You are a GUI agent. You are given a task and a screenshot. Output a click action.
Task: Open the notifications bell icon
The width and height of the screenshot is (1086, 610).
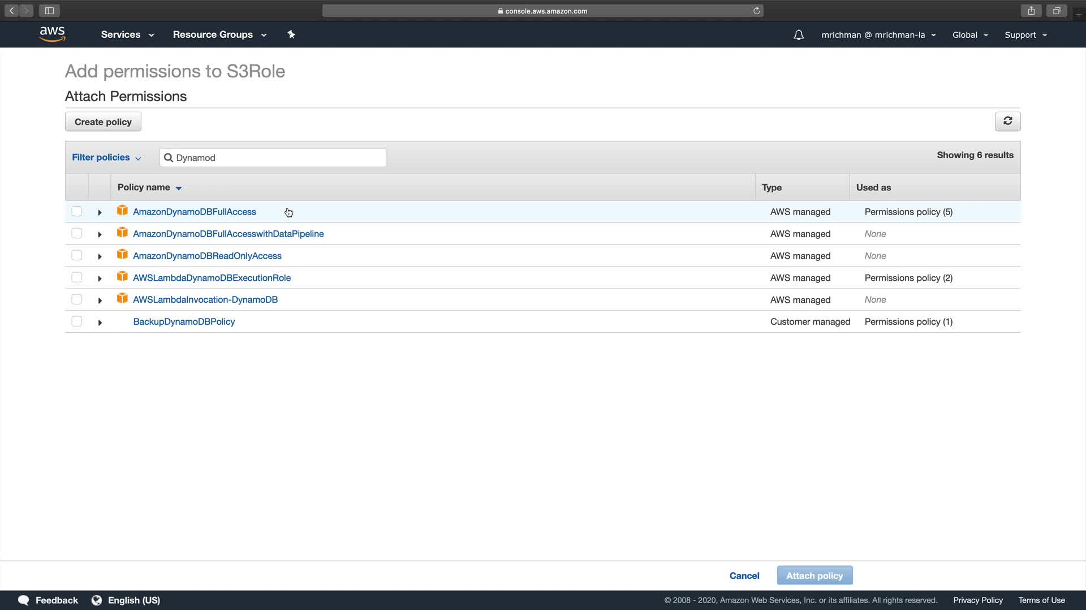pyautogui.click(x=798, y=35)
